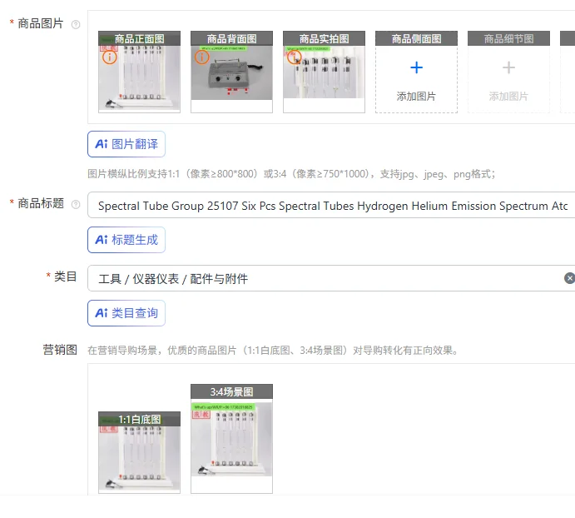The image size is (575, 518).
Task: Click the help icon next to 商品图片
Action: [76, 25]
